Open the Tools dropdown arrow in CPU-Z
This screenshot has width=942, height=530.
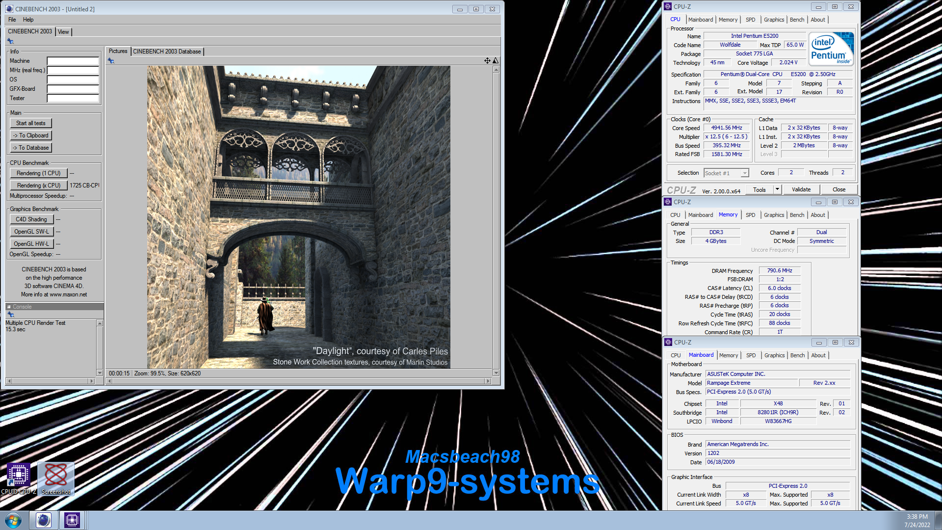777,189
